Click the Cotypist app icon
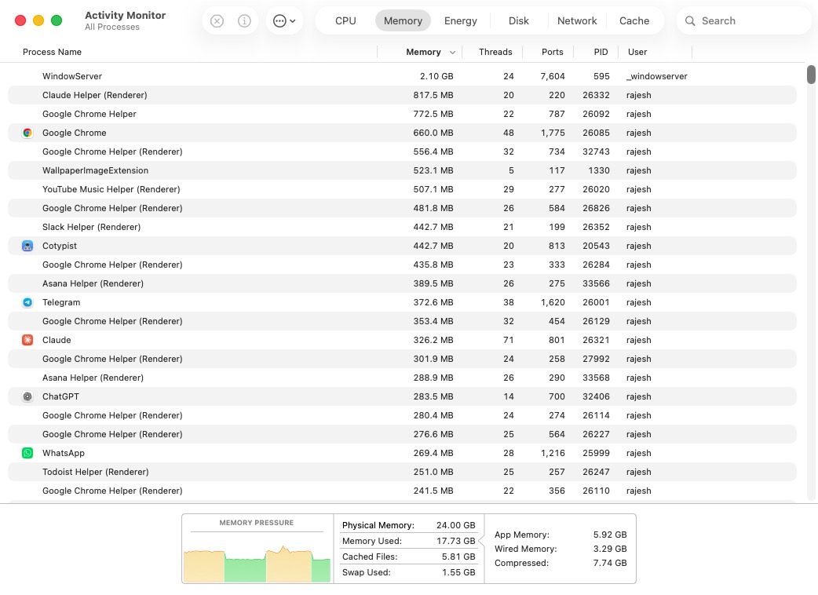The image size is (818, 595). coord(27,246)
